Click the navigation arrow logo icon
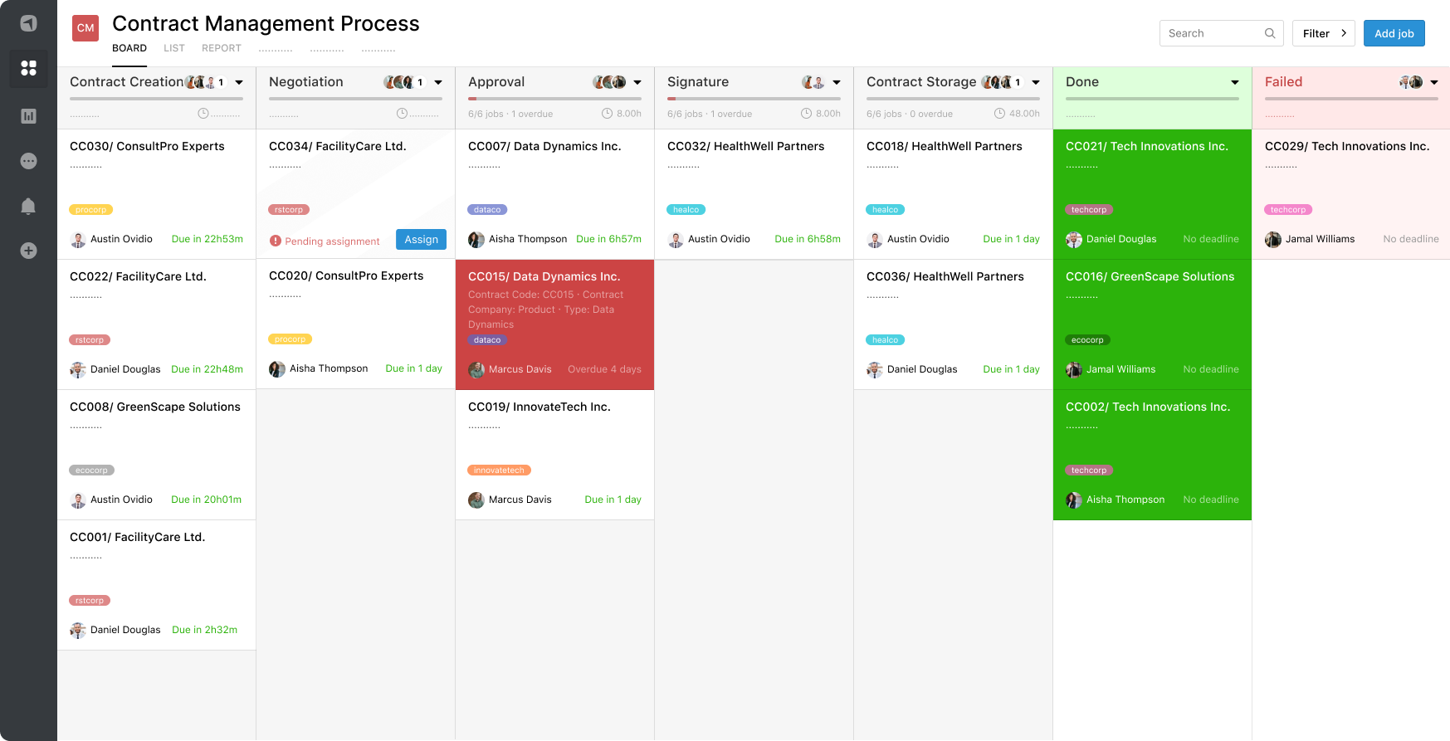 click(28, 23)
